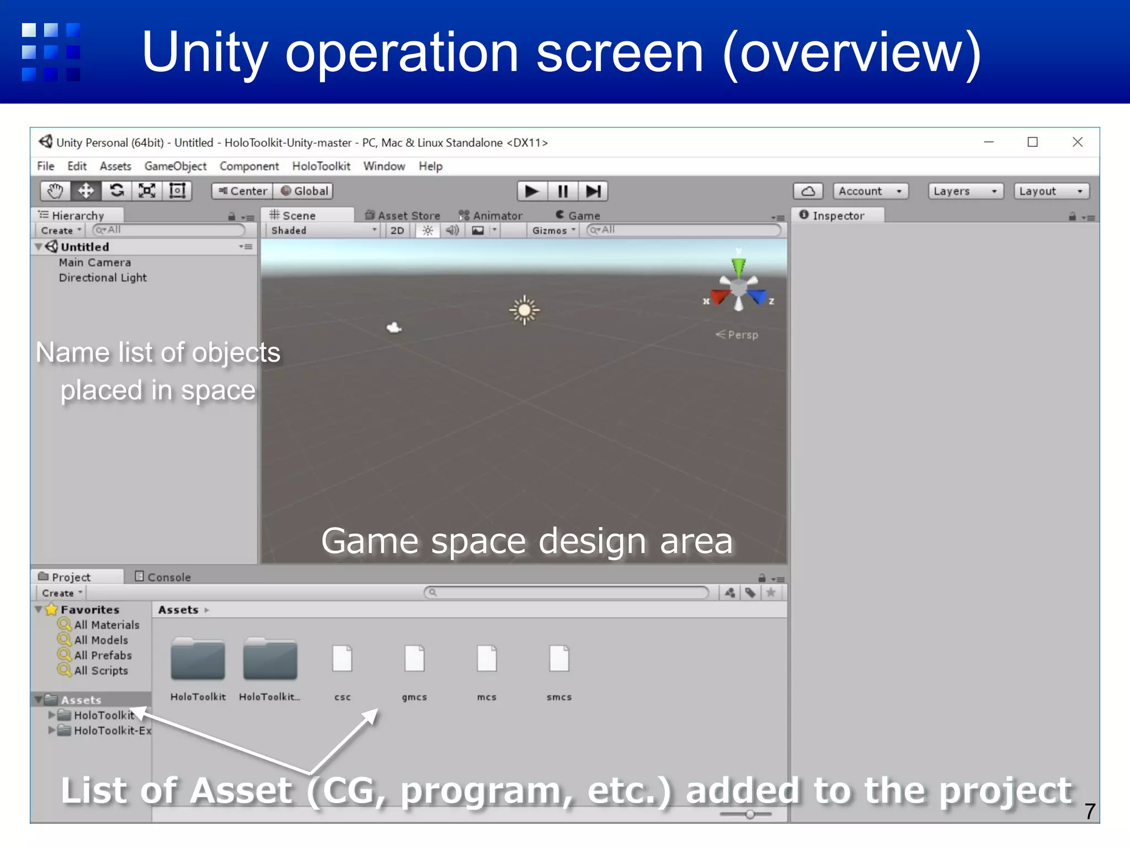This screenshot has width=1130, height=847.
Task: Toggle scene audio speaker icon
Action: click(x=452, y=230)
